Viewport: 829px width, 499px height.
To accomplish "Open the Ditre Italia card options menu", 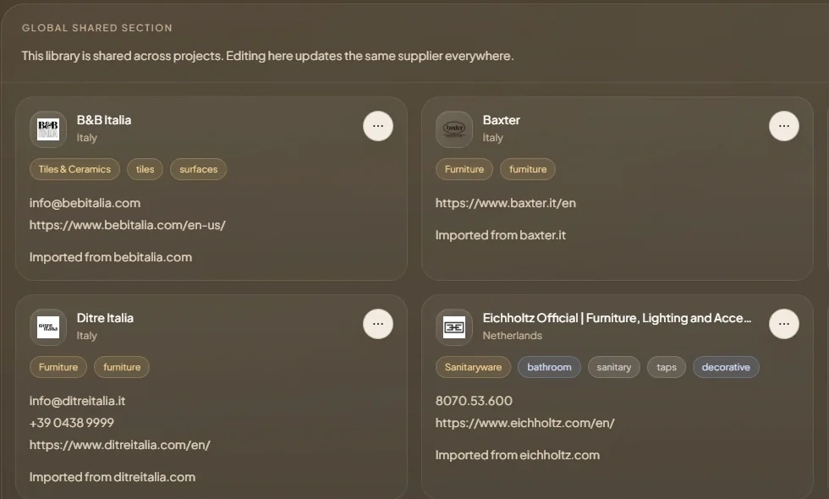I will point(378,324).
